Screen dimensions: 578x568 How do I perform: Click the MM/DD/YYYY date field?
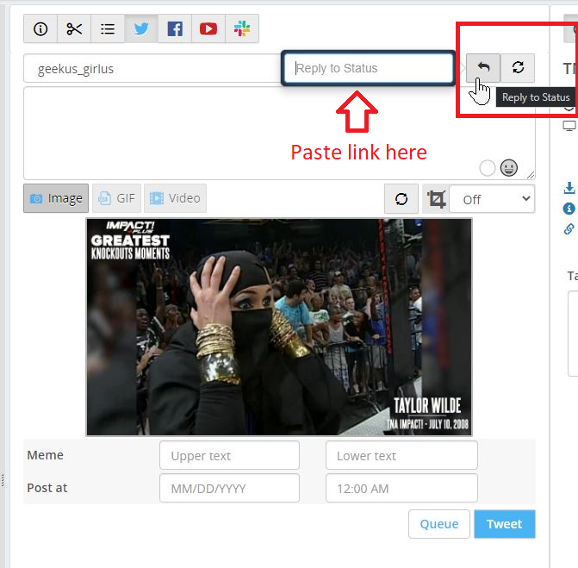(x=229, y=489)
